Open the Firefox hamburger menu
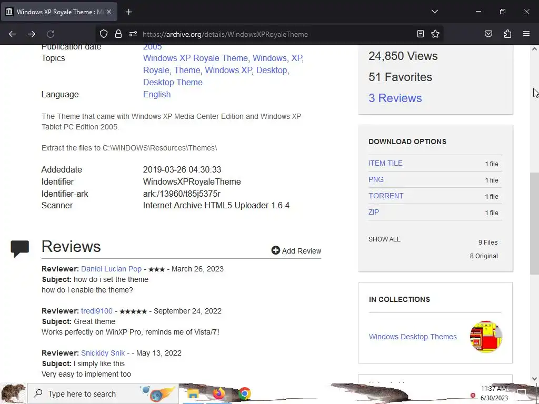 tap(526, 34)
